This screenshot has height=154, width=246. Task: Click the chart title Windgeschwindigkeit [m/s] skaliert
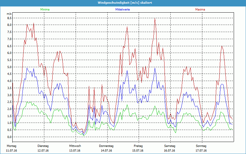(x=125, y=3)
